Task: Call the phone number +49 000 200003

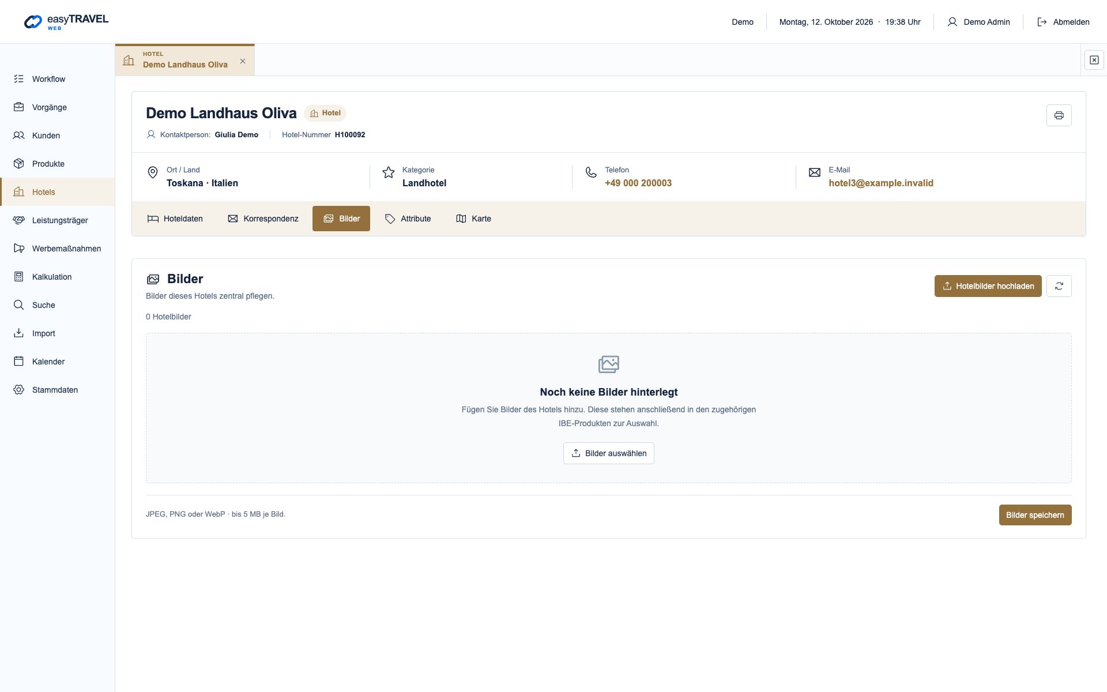Action: tap(638, 183)
